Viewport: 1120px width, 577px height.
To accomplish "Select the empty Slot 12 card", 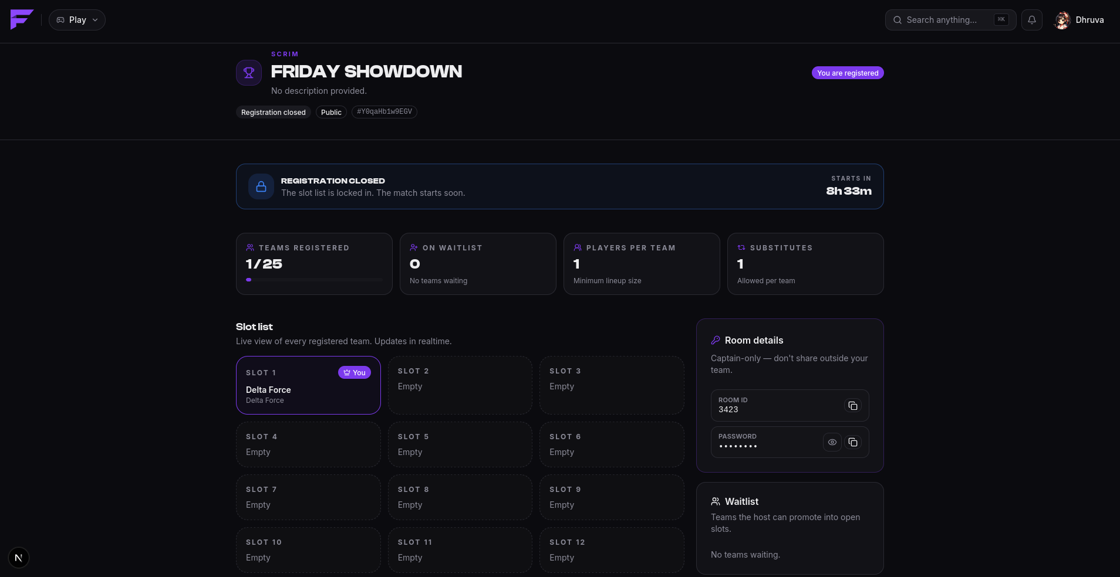I will 612,550.
